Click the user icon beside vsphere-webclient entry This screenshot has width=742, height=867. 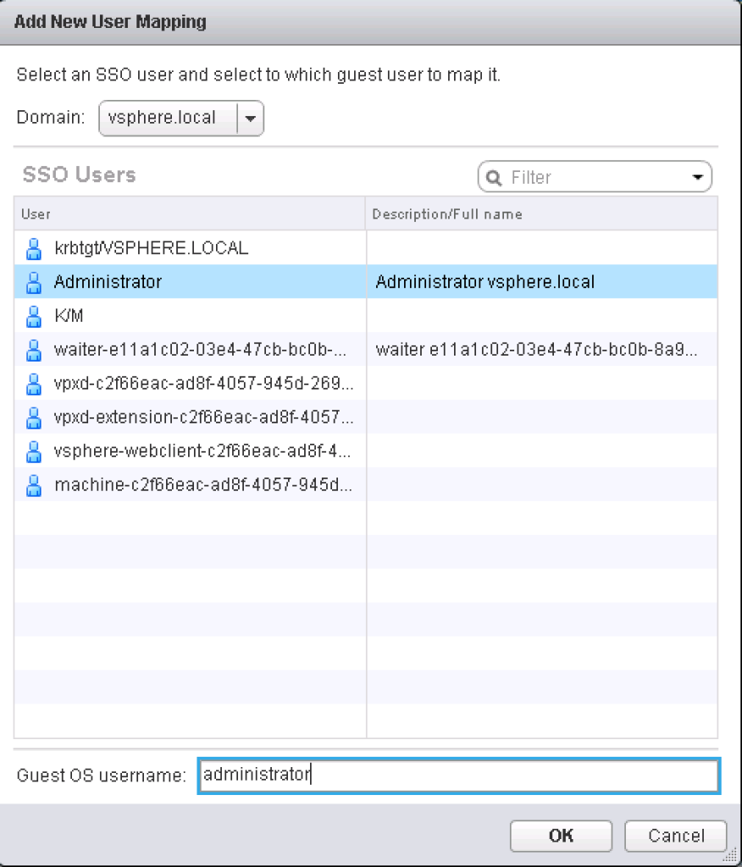coord(33,451)
